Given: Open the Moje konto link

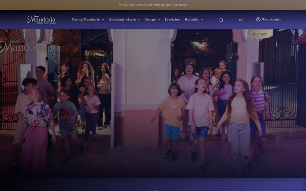Looking at the screenshot, I should click(x=271, y=20).
